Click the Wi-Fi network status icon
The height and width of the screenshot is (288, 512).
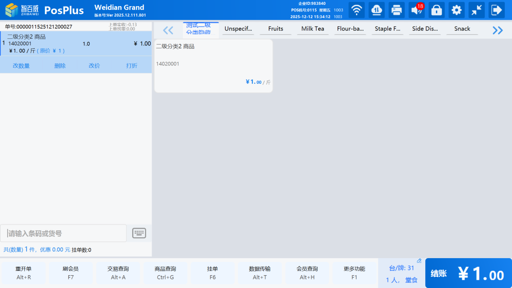tap(357, 10)
